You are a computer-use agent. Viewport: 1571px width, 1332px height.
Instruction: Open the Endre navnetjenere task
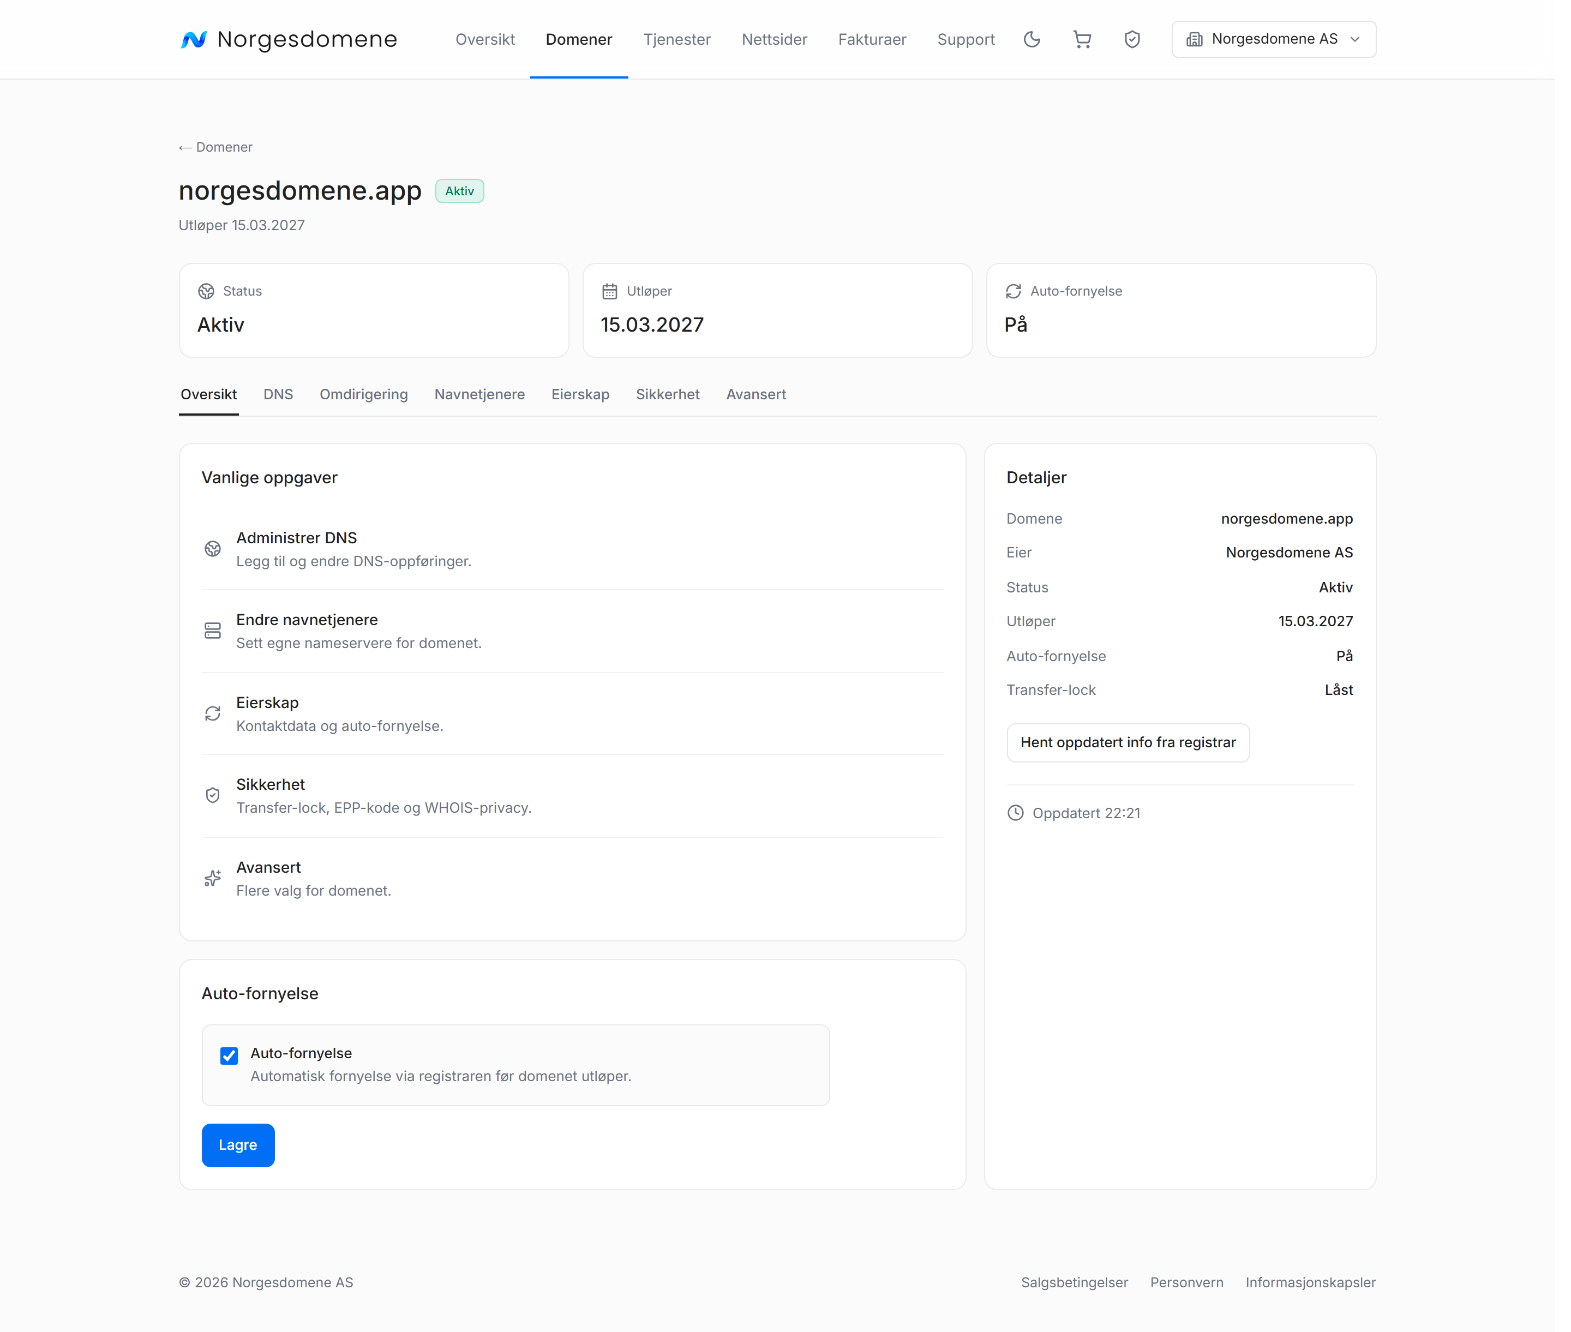573,631
